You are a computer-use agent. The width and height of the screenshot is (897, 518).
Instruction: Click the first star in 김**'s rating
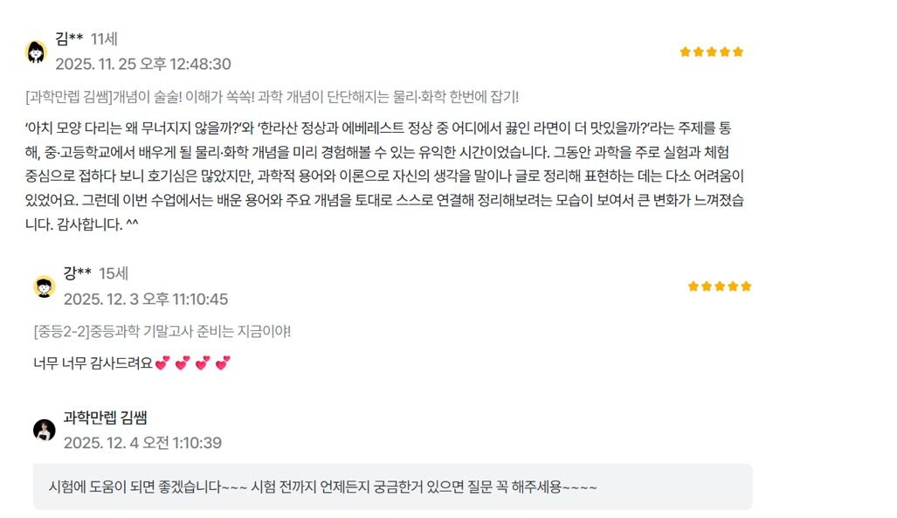(x=685, y=52)
